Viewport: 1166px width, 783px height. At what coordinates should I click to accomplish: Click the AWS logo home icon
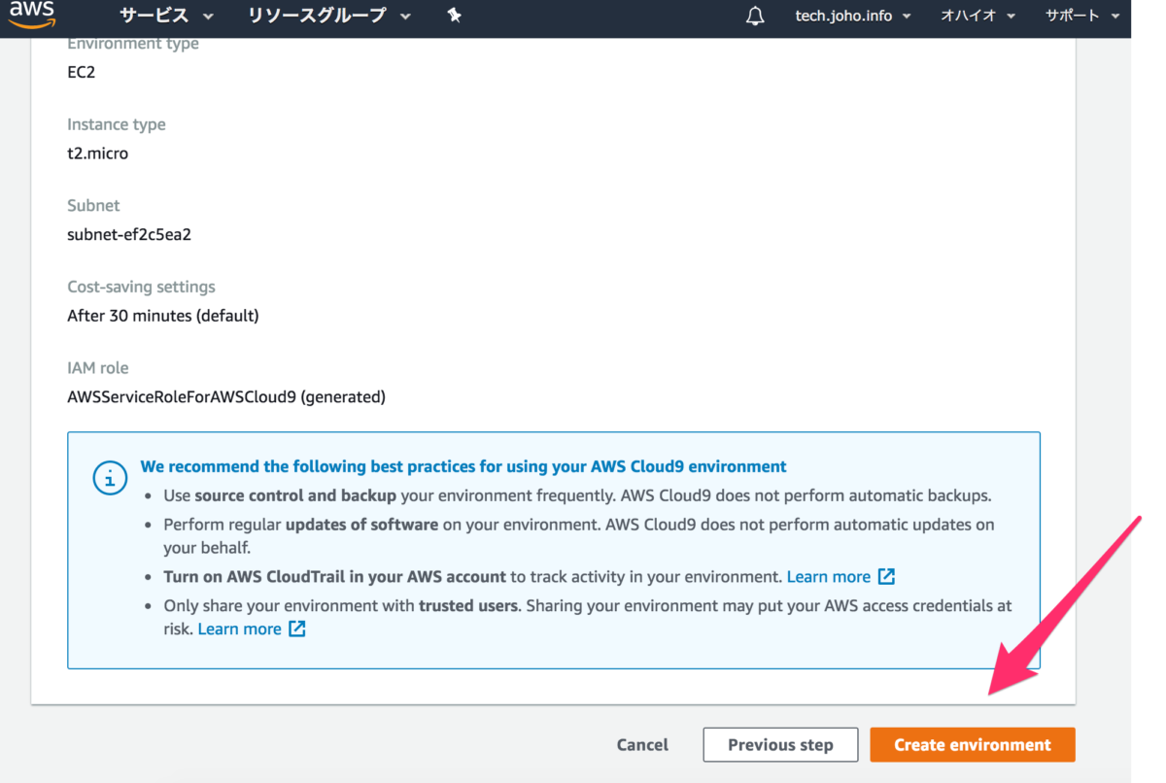click(32, 14)
